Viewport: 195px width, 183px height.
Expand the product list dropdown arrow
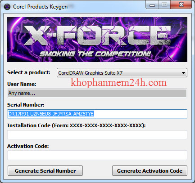[183, 73]
